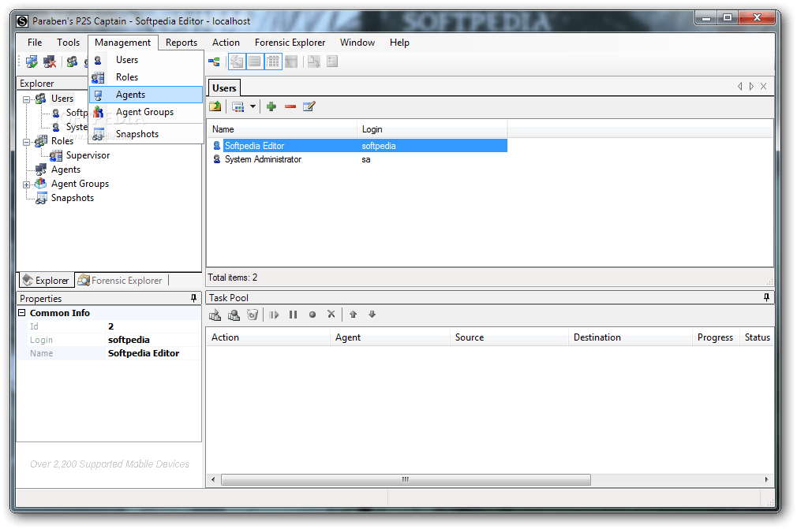Click the Destination column header in Task Pool

[x=630, y=337]
